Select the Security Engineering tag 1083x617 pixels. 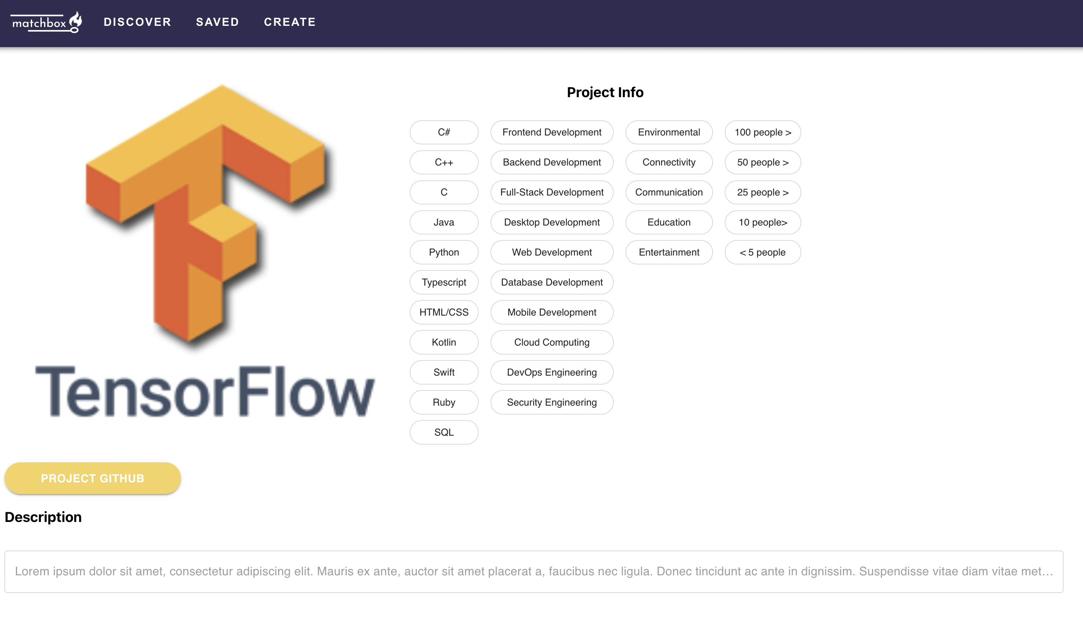[552, 402]
